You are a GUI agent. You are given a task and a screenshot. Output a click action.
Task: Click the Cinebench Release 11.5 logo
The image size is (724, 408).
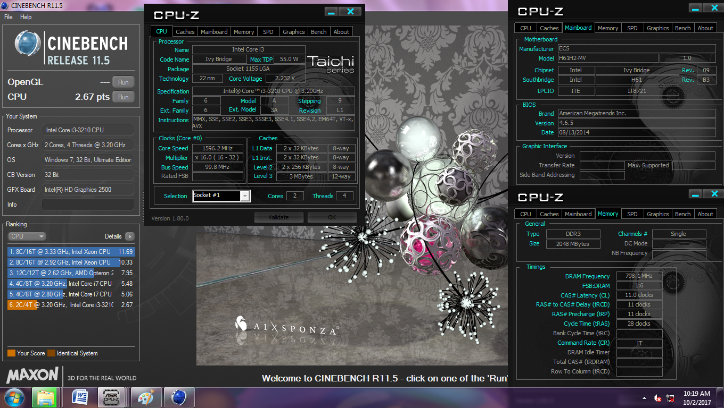tap(71, 48)
